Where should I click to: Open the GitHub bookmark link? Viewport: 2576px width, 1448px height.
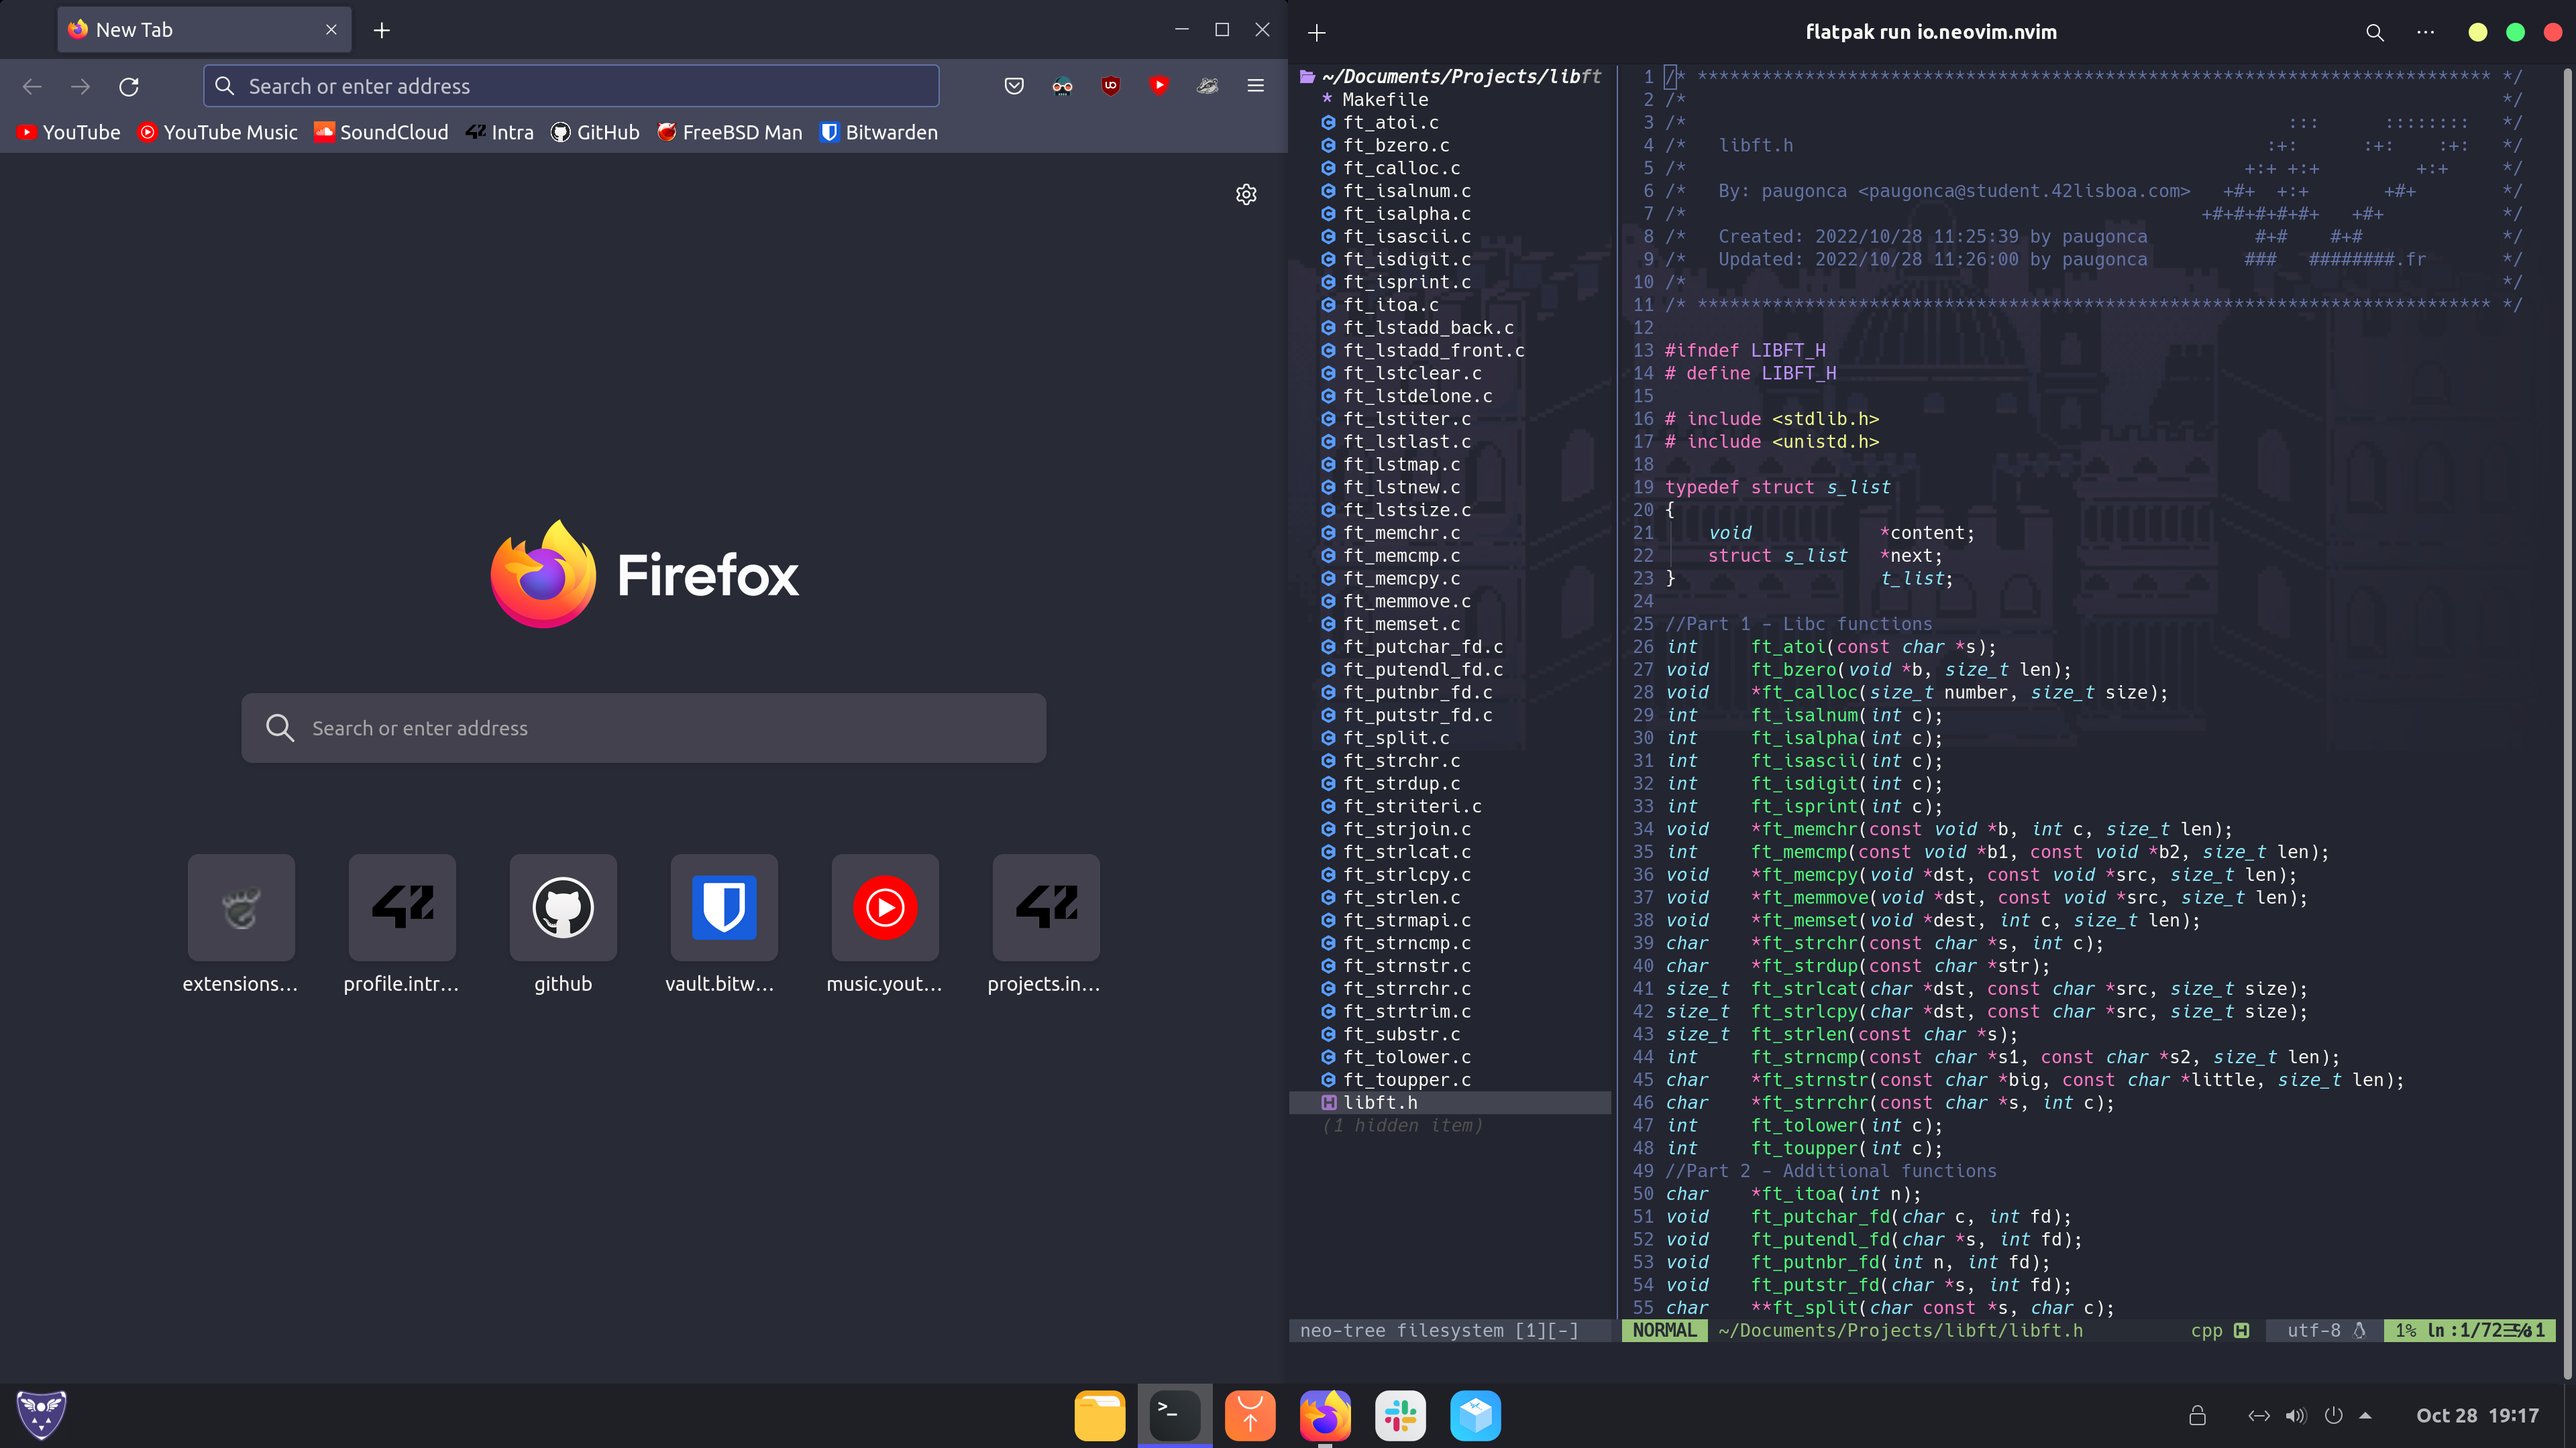tap(596, 133)
